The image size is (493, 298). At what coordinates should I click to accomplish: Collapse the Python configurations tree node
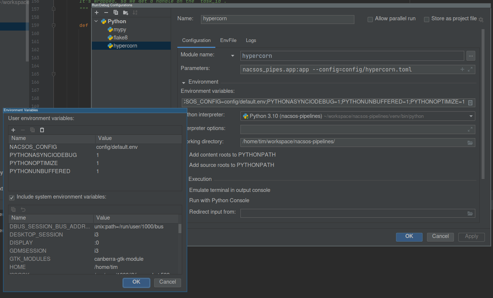tap(97, 22)
